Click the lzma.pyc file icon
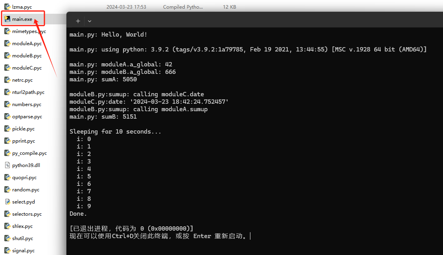Viewport: 443px width, 255px height. pyautogui.click(x=7, y=7)
